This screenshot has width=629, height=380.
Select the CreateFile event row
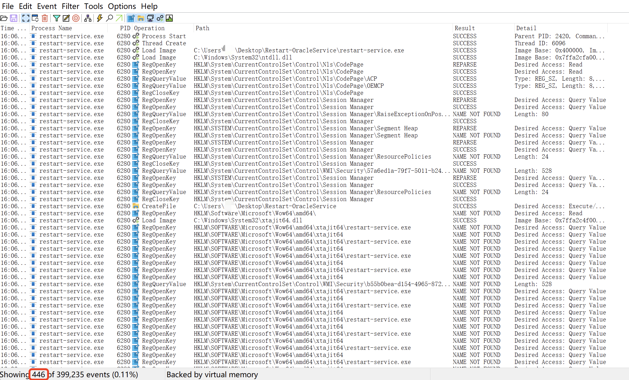coord(159,206)
